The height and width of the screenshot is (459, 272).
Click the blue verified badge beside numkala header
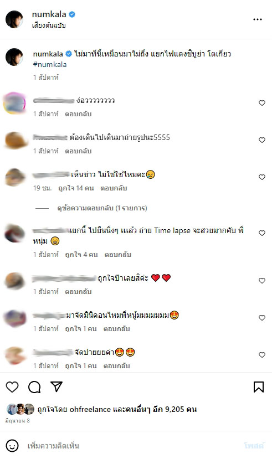pos(72,14)
